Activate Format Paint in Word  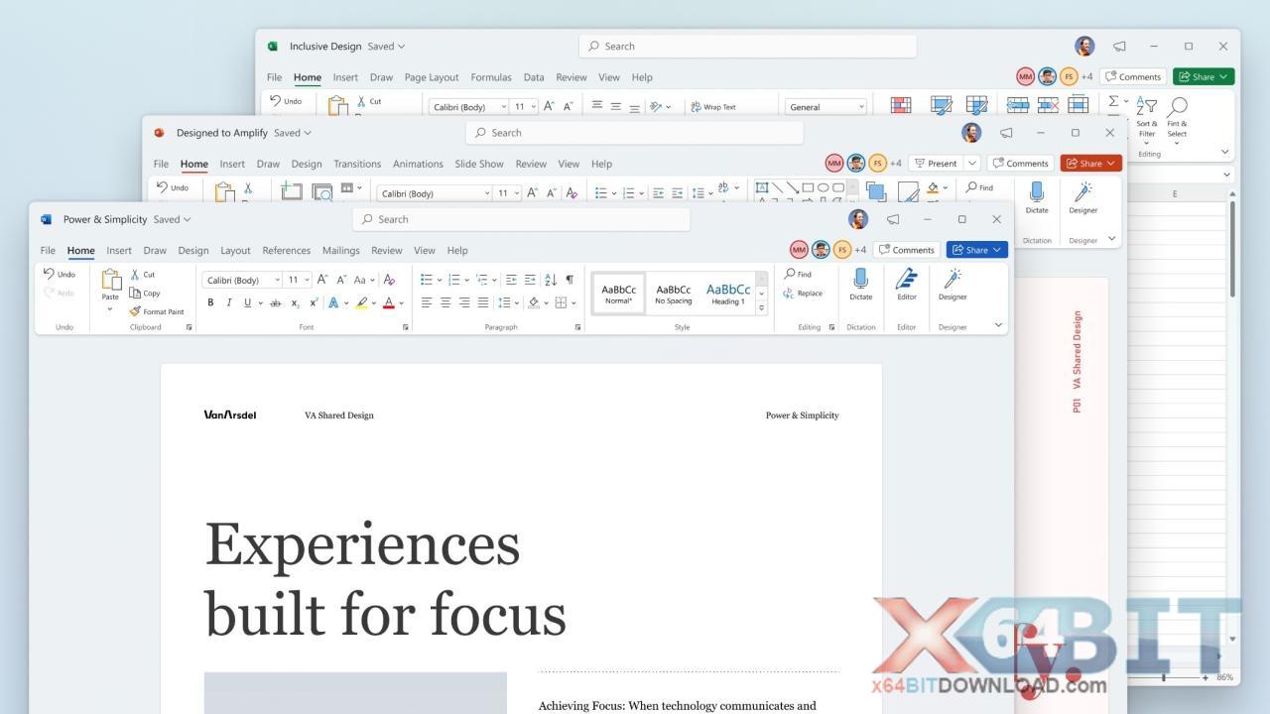(x=157, y=311)
